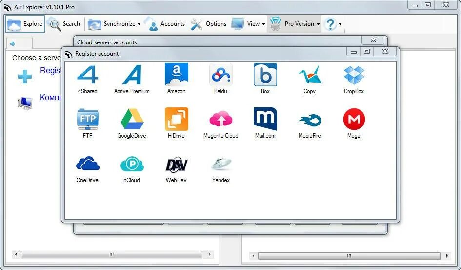Minimize the Air Explorer main window
The image size is (461, 270).
[415, 5]
